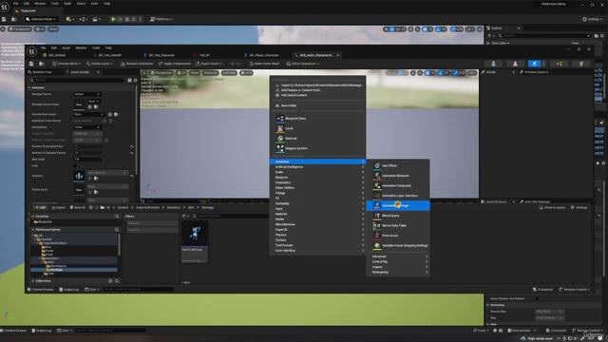Click the Play button in main editor toolbar
This screenshot has width=608, height=342.
pyautogui.click(x=113, y=19)
